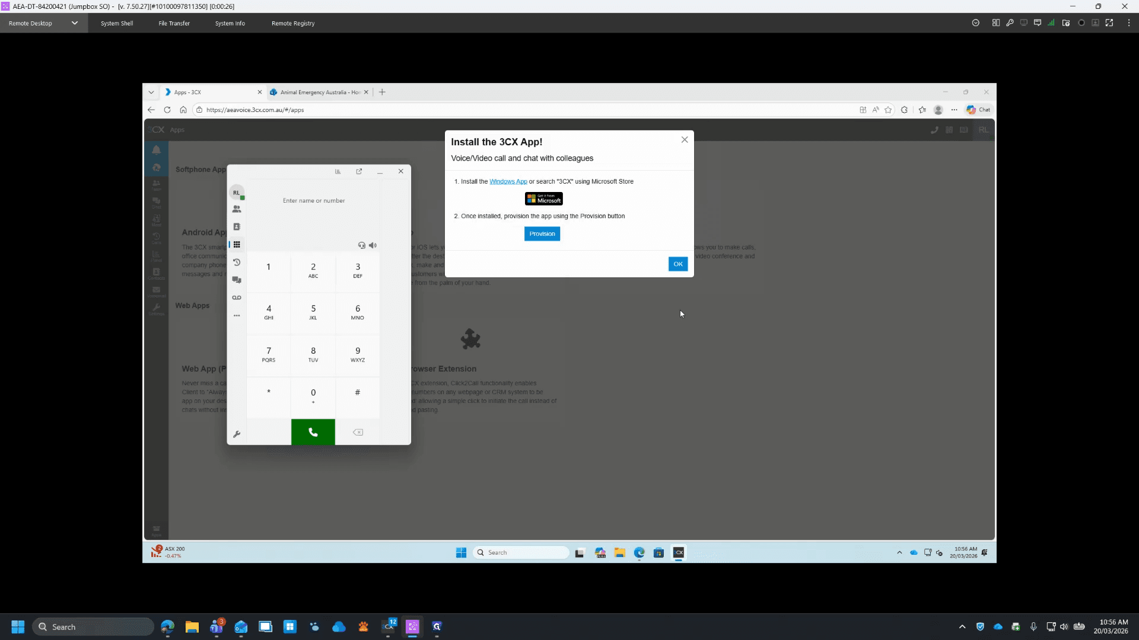
Task: Open the panel icon in dialer header
Action: [x=338, y=171]
